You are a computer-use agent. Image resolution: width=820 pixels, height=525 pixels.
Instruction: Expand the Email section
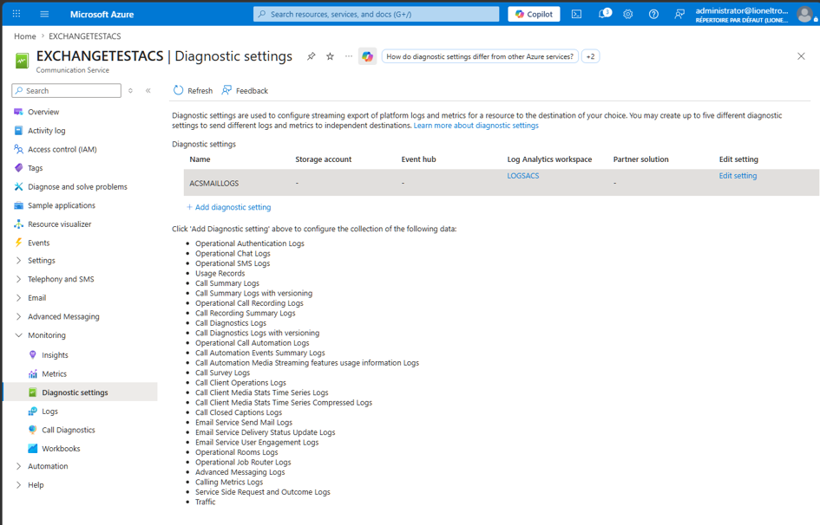tap(19, 298)
